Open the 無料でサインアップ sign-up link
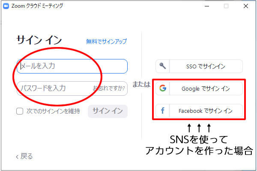The image size is (257, 171). coord(106,41)
